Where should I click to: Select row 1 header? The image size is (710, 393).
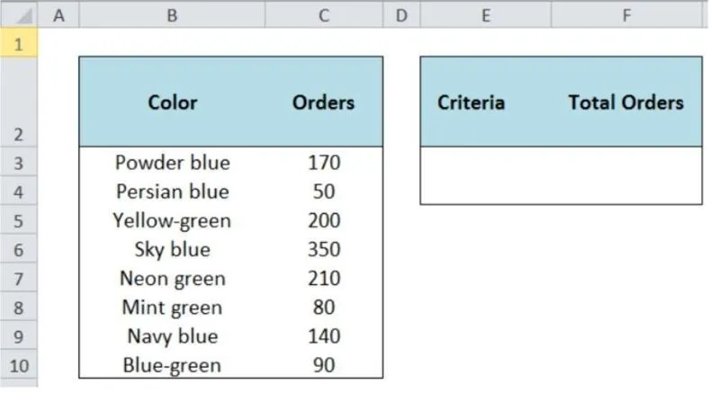tap(19, 43)
